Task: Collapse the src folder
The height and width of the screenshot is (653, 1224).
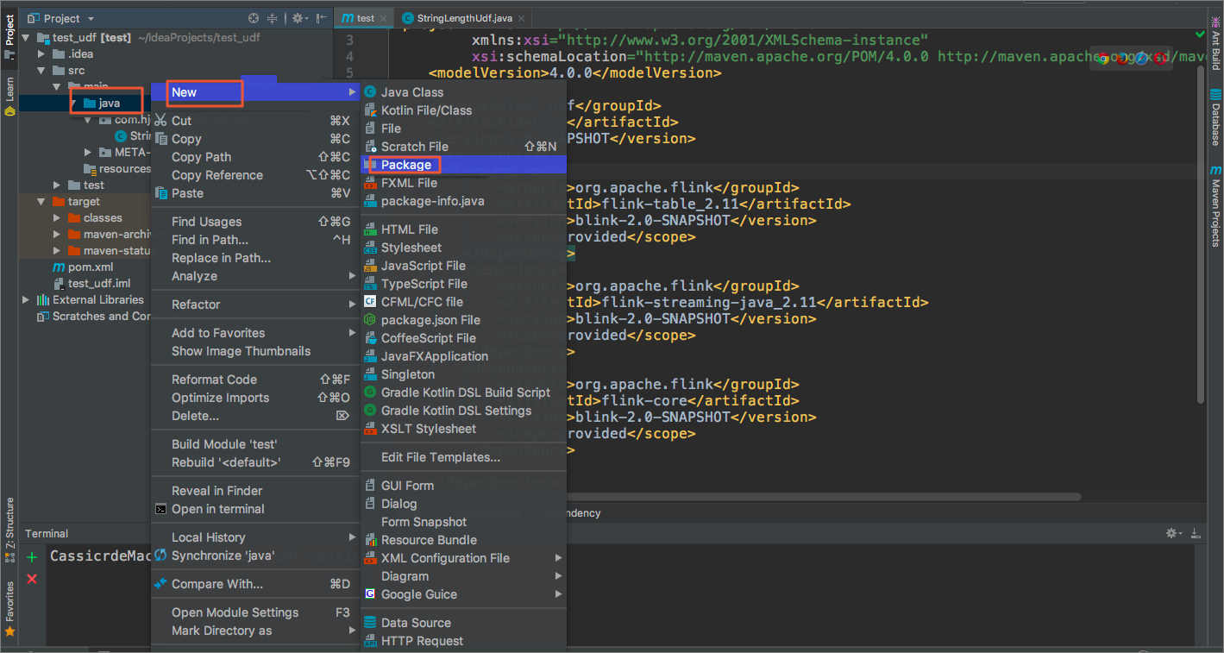Action: click(41, 71)
